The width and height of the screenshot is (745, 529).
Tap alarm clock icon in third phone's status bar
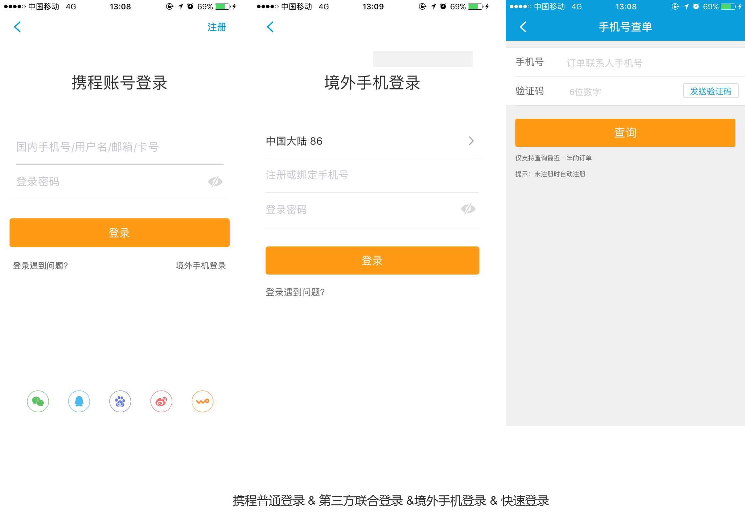point(696,6)
